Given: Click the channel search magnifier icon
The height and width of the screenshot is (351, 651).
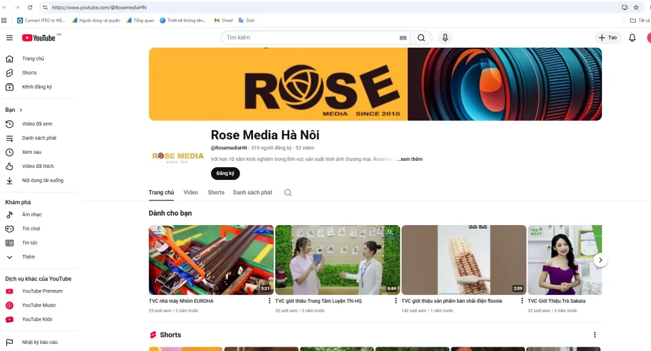Looking at the screenshot, I should [288, 193].
